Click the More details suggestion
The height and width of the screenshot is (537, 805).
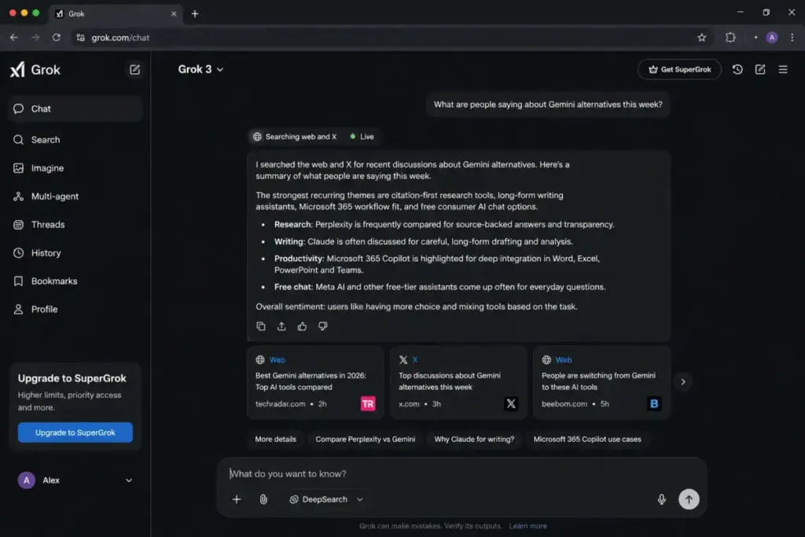(276, 439)
